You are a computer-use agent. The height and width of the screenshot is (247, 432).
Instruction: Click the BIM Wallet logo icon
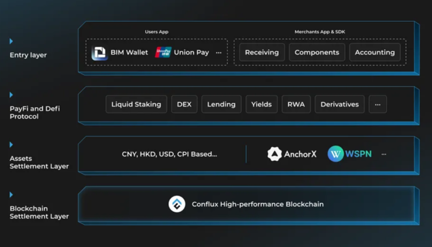100,53
